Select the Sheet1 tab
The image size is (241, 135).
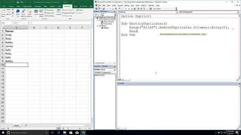pyautogui.click(x=17, y=125)
